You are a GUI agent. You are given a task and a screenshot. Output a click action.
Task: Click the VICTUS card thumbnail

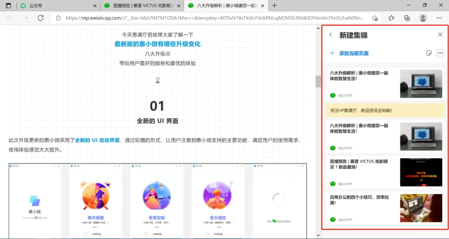(421, 172)
